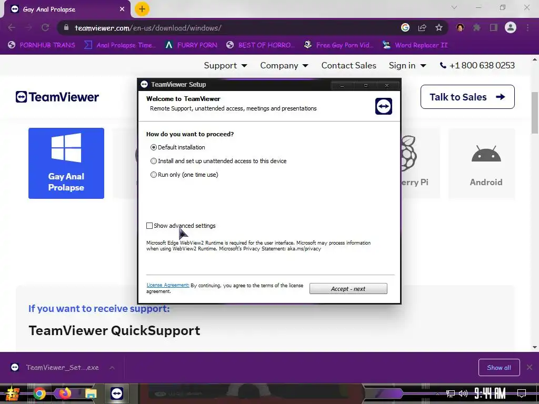Enable the Show advanced settings checkbox
Screen dimensions: 539x404
(149, 226)
